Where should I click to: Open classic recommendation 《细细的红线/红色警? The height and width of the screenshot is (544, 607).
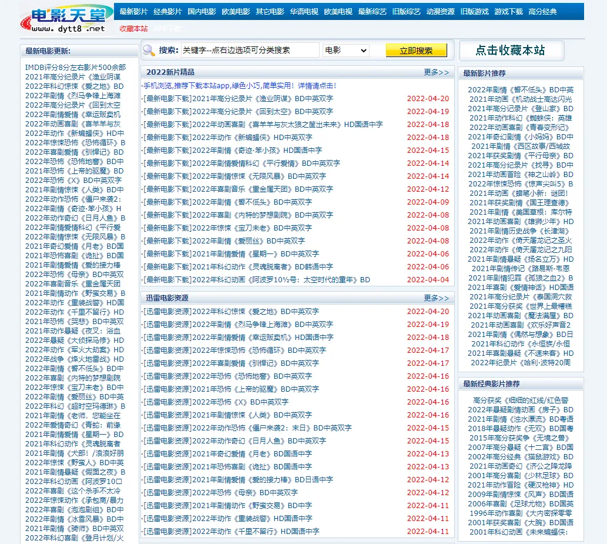tap(521, 401)
